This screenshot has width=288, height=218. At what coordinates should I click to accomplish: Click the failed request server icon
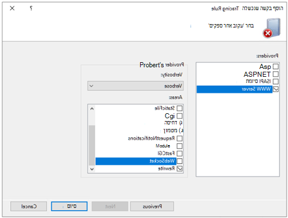[x=272, y=28]
